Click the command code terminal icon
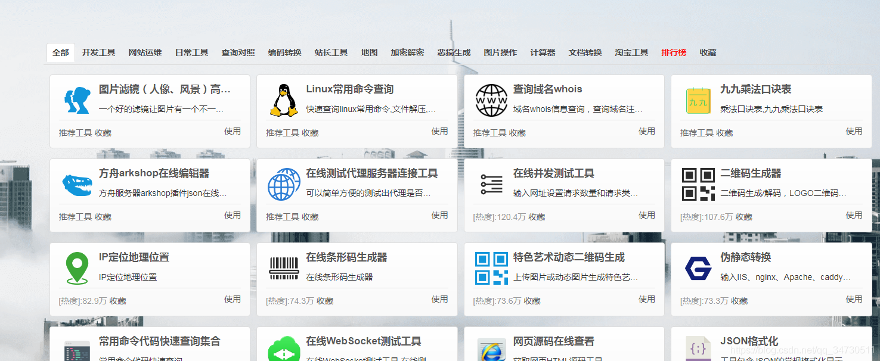880x361 pixels. 77,350
